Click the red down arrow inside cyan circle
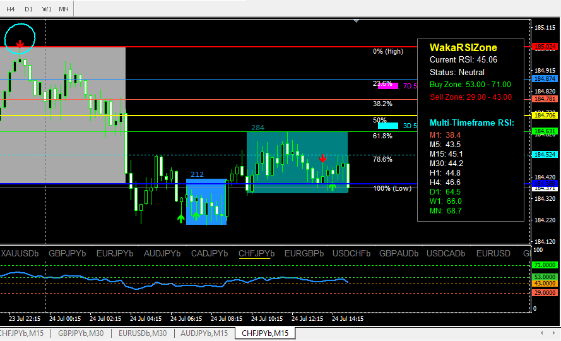561x341 pixels. click(20, 44)
